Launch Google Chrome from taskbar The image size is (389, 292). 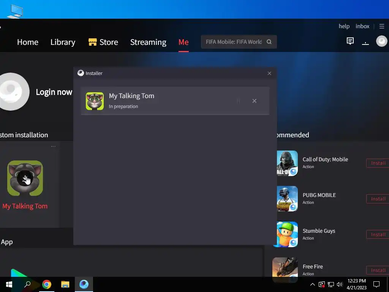(46, 284)
